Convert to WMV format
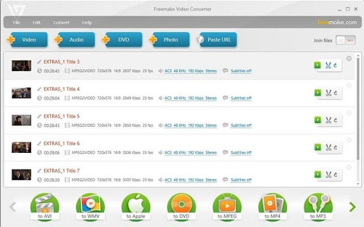 (90, 207)
